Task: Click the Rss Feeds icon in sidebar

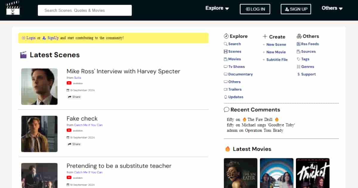Action: [x=299, y=44]
